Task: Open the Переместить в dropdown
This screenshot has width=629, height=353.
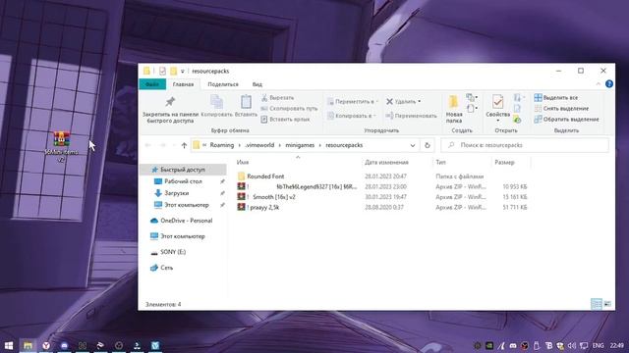Action: point(353,102)
